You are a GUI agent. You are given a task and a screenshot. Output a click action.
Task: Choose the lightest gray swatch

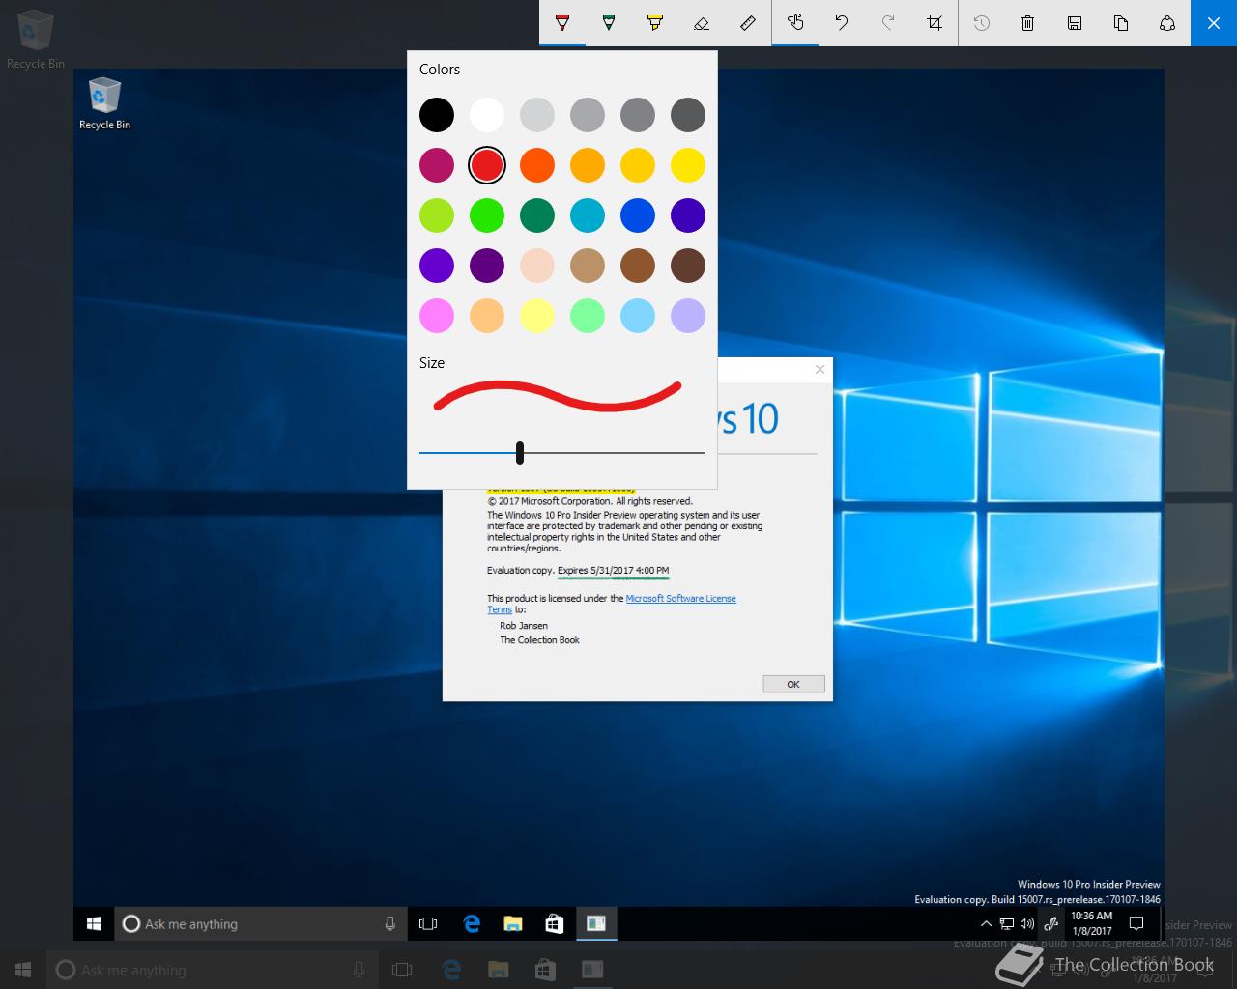pyautogui.click(x=537, y=115)
